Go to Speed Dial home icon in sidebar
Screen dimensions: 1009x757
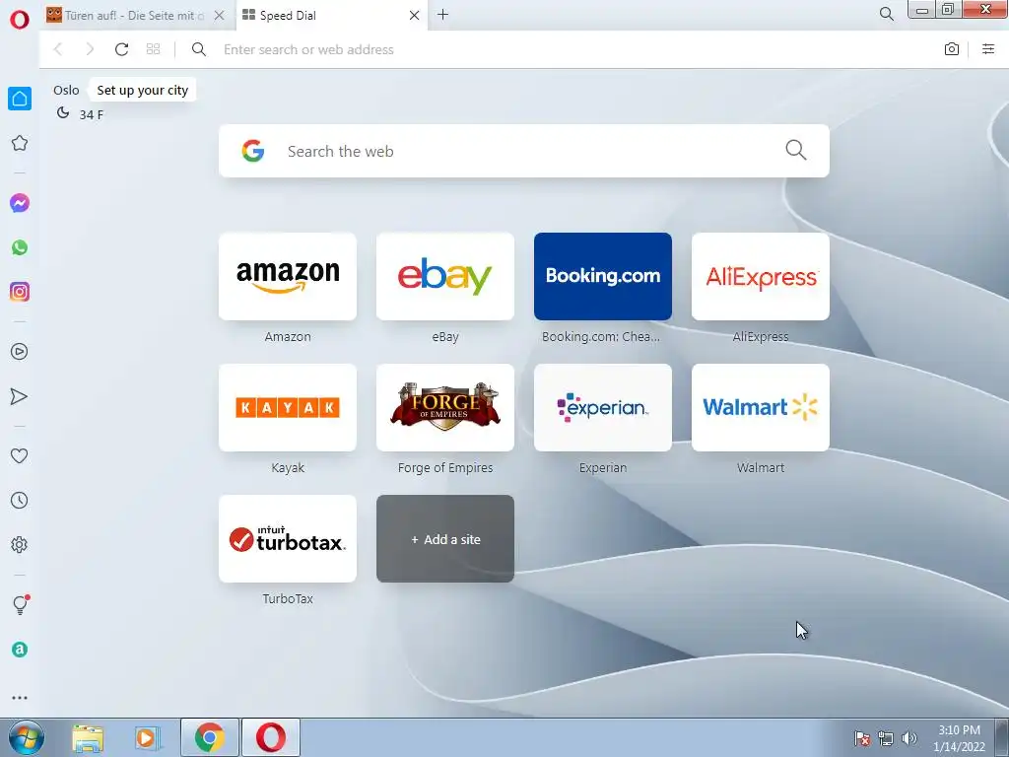point(20,99)
